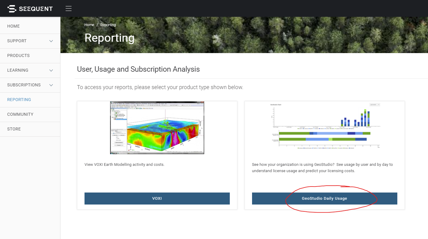
Task: Click the GeoStudio usage description text
Action: 322,168
